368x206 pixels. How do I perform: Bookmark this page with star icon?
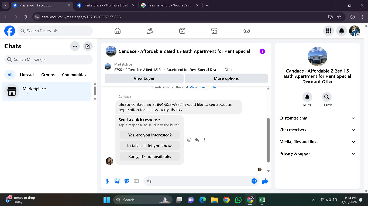(339, 17)
